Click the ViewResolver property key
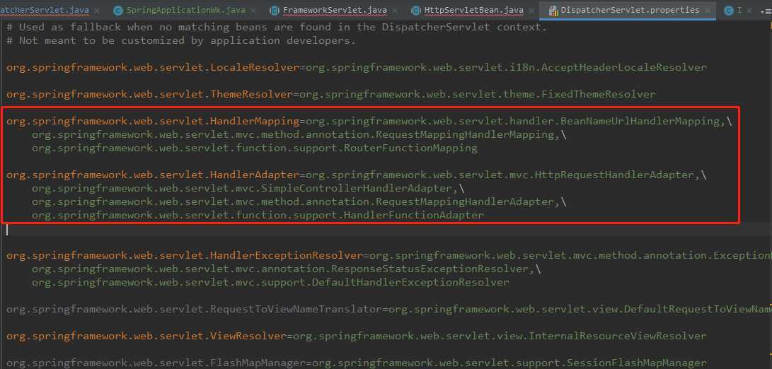Viewport: 772px width, 369px height. point(146,336)
